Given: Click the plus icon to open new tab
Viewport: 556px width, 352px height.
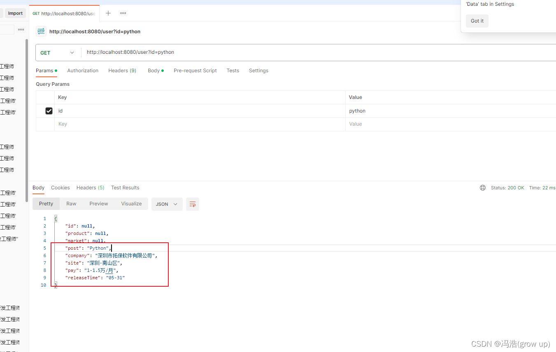Looking at the screenshot, I should pos(108,13).
